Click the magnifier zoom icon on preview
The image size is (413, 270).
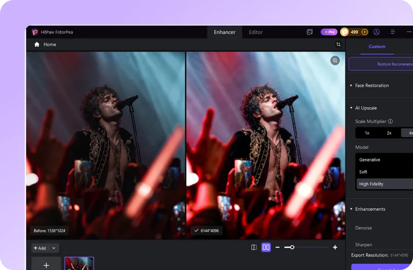tap(335, 61)
